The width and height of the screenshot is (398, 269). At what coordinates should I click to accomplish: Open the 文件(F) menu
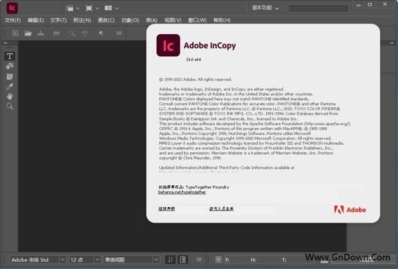(x=13, y=20)
